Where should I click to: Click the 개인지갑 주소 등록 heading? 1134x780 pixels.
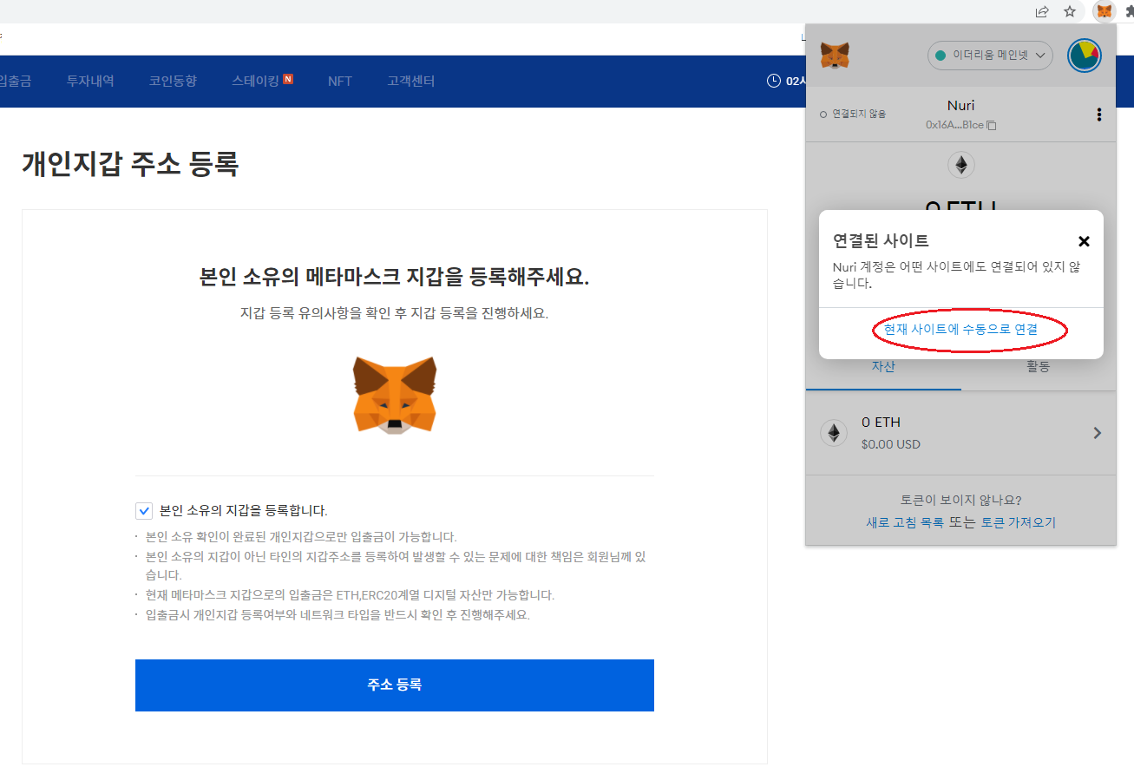[x=130, y=163]
